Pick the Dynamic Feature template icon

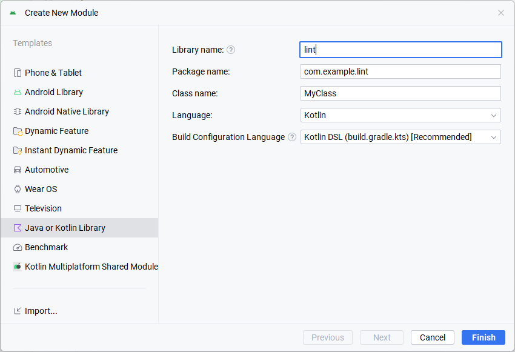click(18, 131)
